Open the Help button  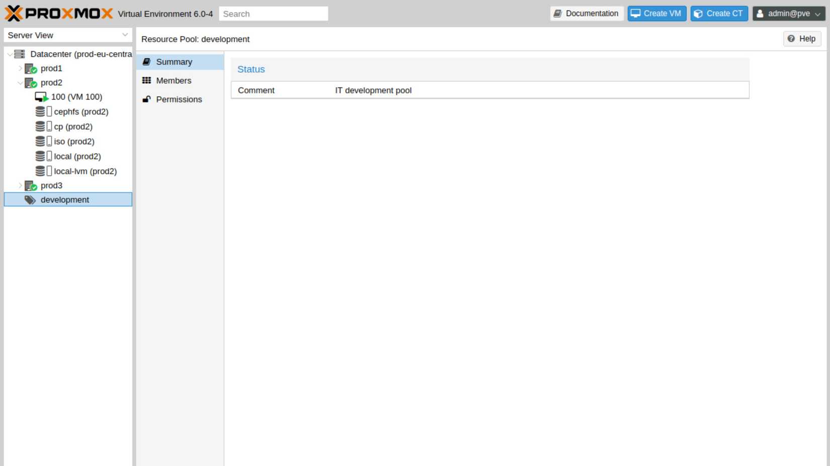point(802,39)
